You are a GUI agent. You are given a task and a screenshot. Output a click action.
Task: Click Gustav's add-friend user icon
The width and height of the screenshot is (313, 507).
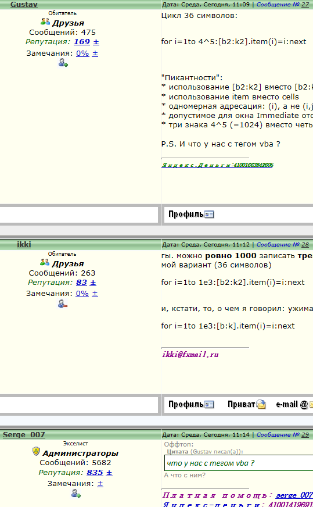[63, 63]
